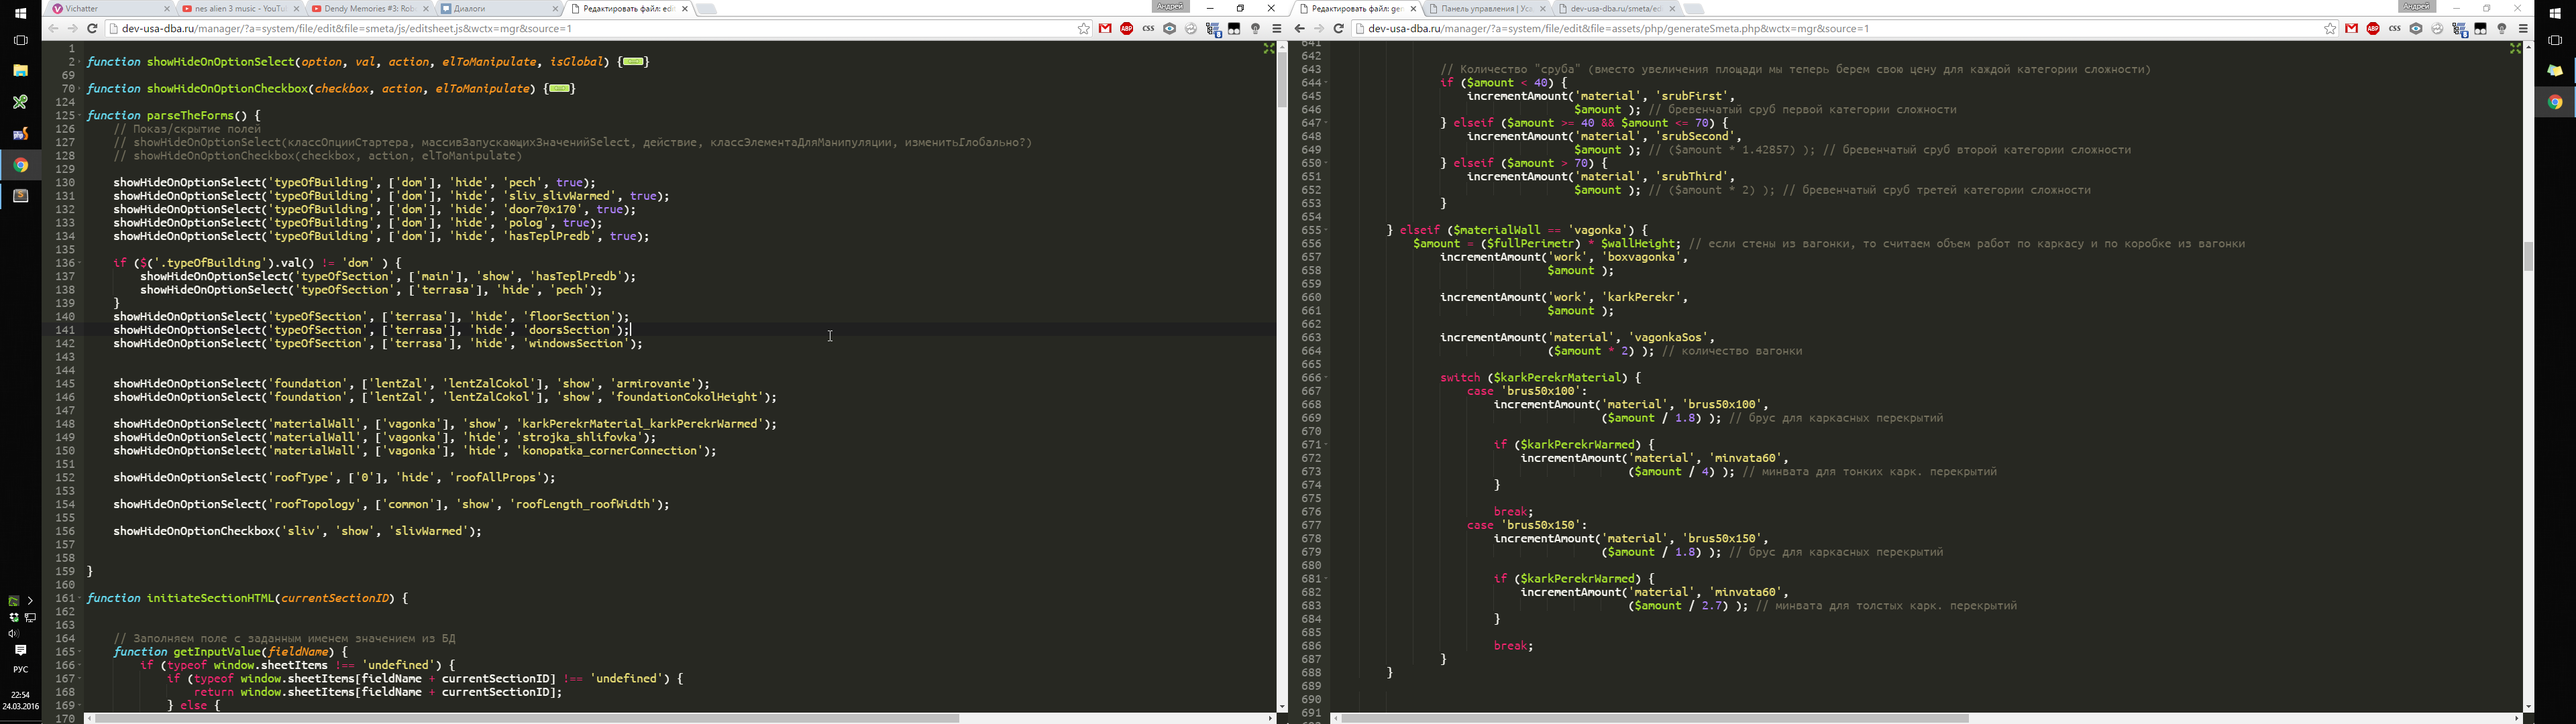Open the Action Center notifications icon
Screen dimensions: 2576x724
20,651
